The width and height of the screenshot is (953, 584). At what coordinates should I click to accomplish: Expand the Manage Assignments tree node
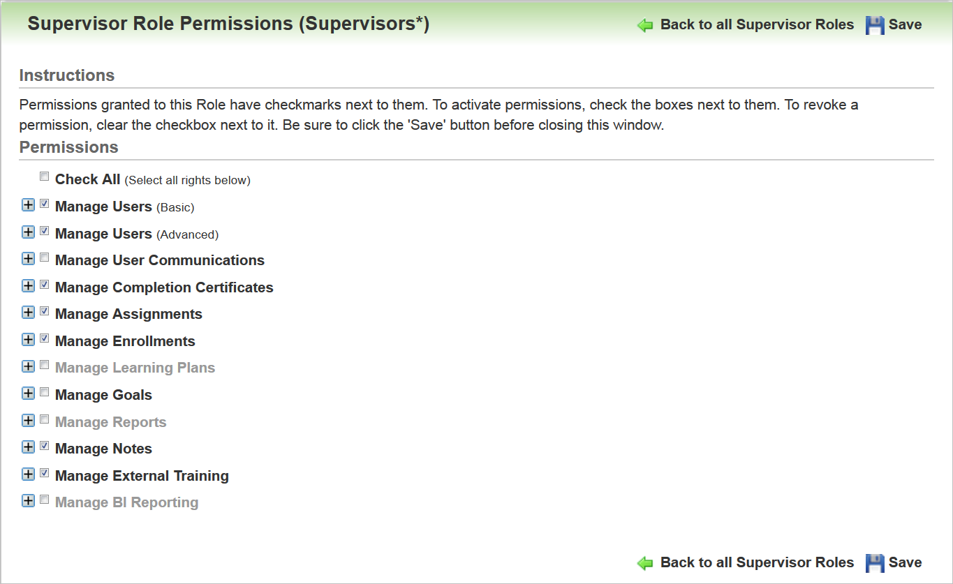[28, 313]
